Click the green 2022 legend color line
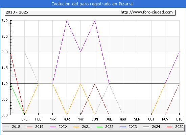The image size is (186, 135). point(100,127)
